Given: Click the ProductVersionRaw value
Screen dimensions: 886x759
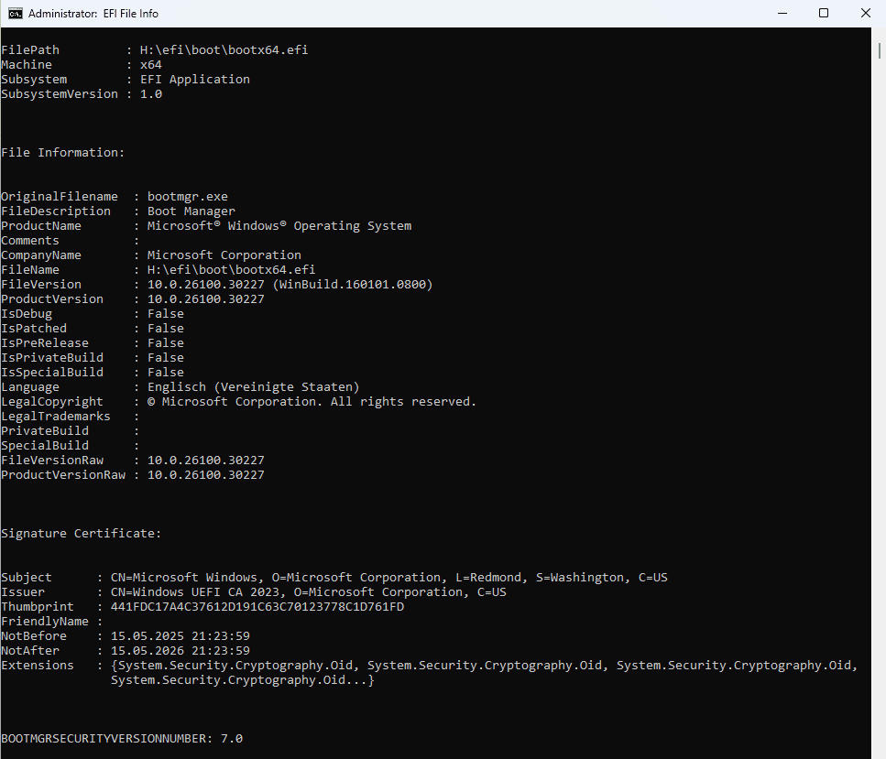Looking at the screenshot, I should tap(205, 475).
